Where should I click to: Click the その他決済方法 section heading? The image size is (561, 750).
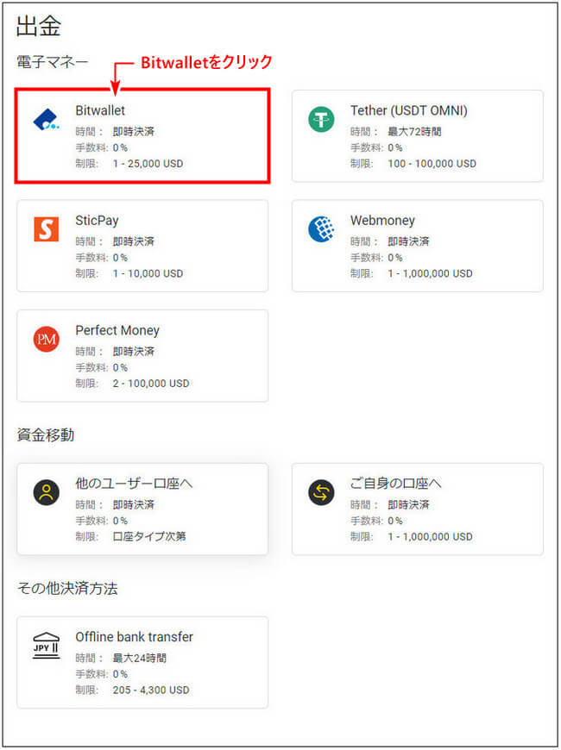[67, 588]
